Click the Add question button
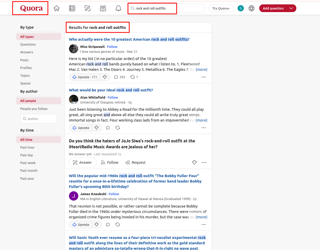 273,8
